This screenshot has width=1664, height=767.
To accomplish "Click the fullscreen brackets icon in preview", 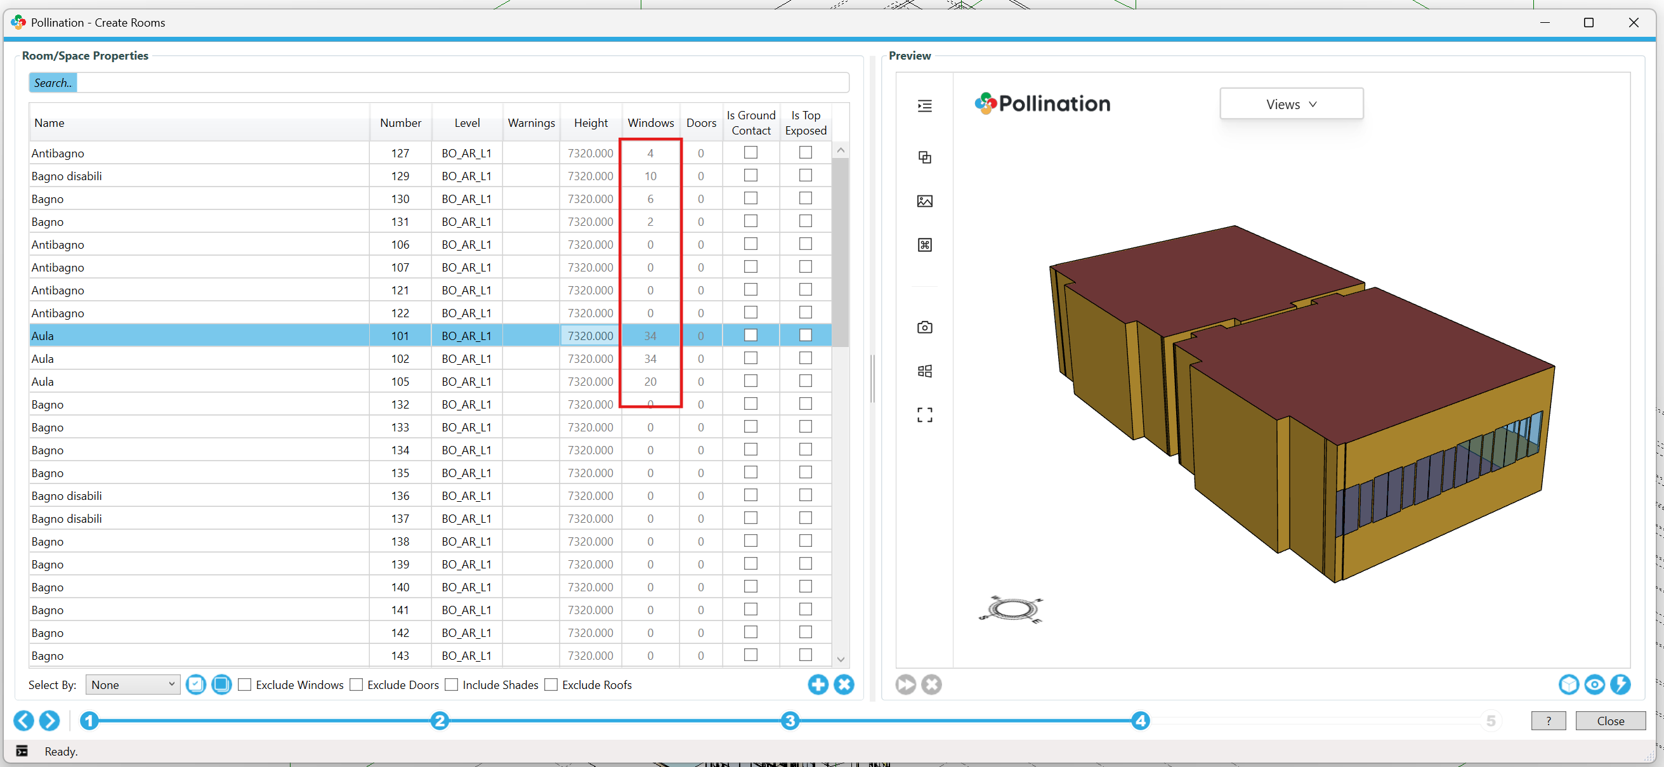I will click(924, 415).
